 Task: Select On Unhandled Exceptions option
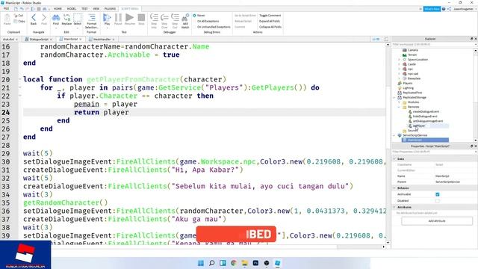(211, 27)
